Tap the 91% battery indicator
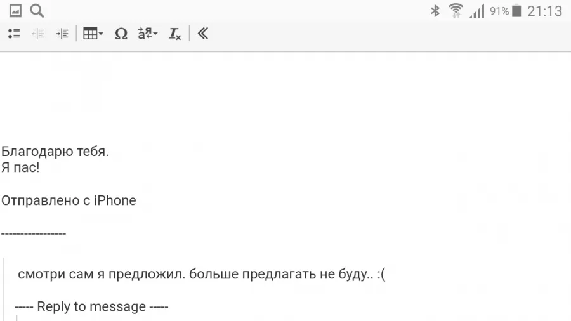The image size is (571, 321). tap(506, 11)
